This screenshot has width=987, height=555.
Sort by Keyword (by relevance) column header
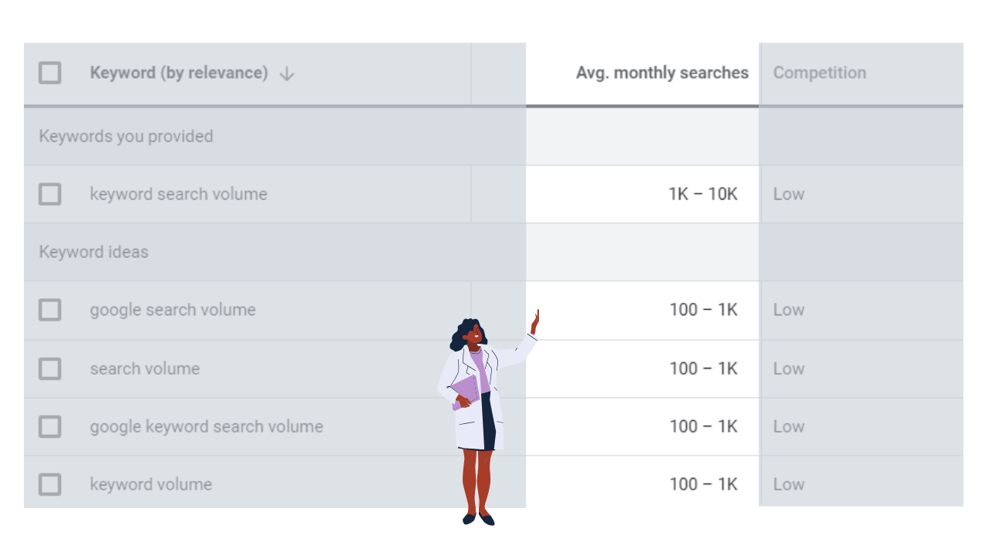pos(179,73)
